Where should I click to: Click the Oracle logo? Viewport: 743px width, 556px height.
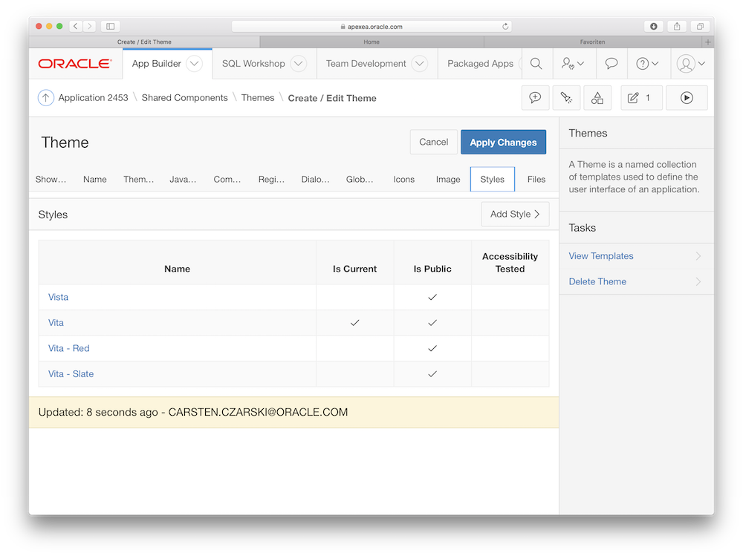click(75, 64)
